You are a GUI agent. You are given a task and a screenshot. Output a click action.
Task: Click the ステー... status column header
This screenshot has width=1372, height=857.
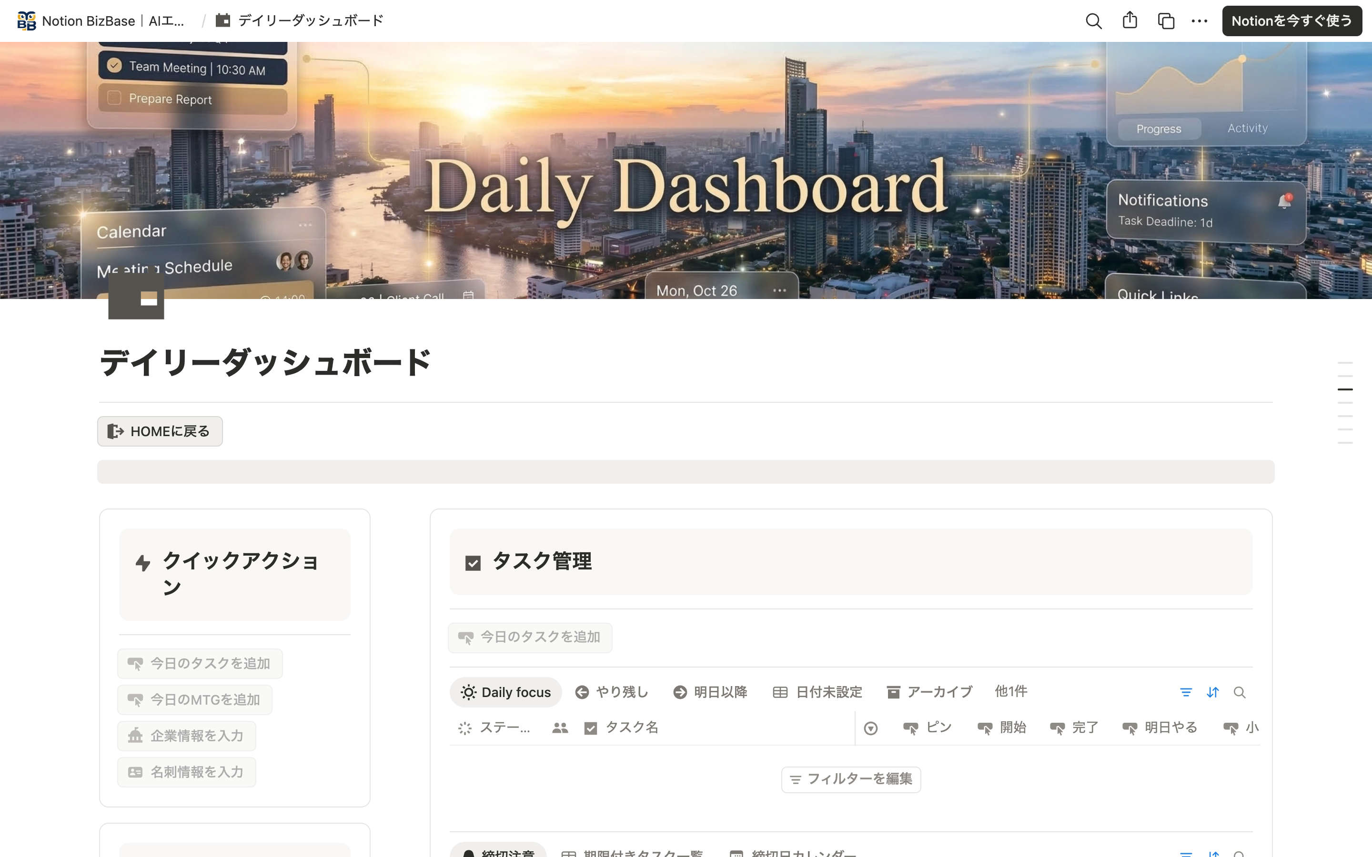click(x=494, y=728)
